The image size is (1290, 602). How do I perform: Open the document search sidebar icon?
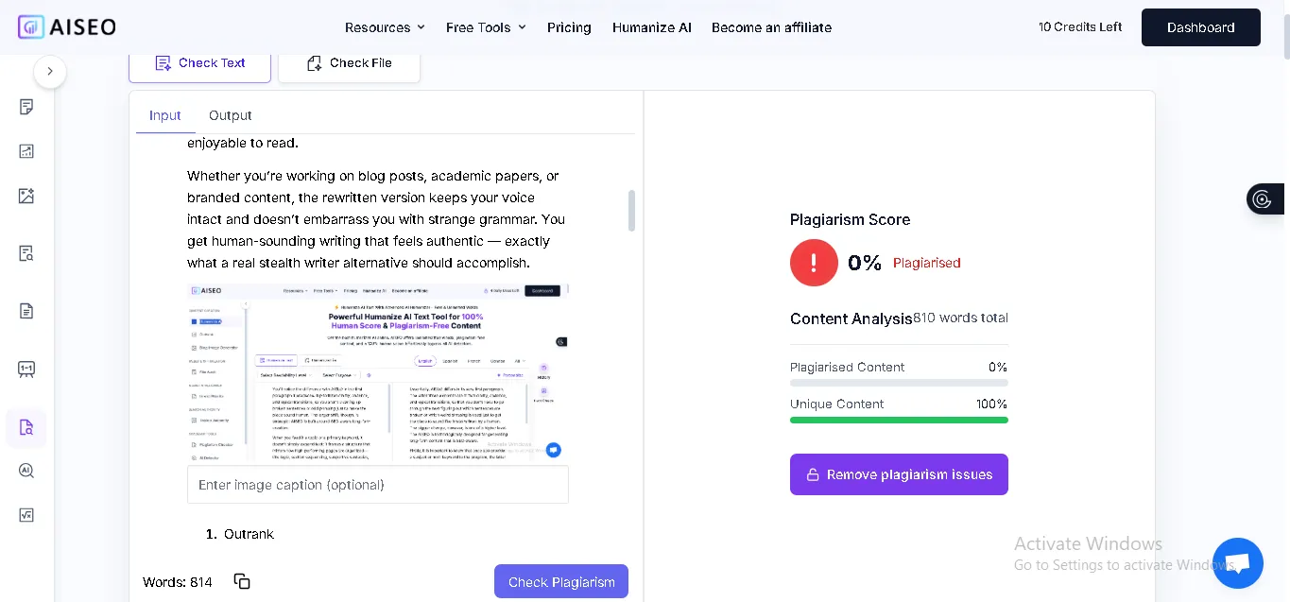tap(26, 253)
